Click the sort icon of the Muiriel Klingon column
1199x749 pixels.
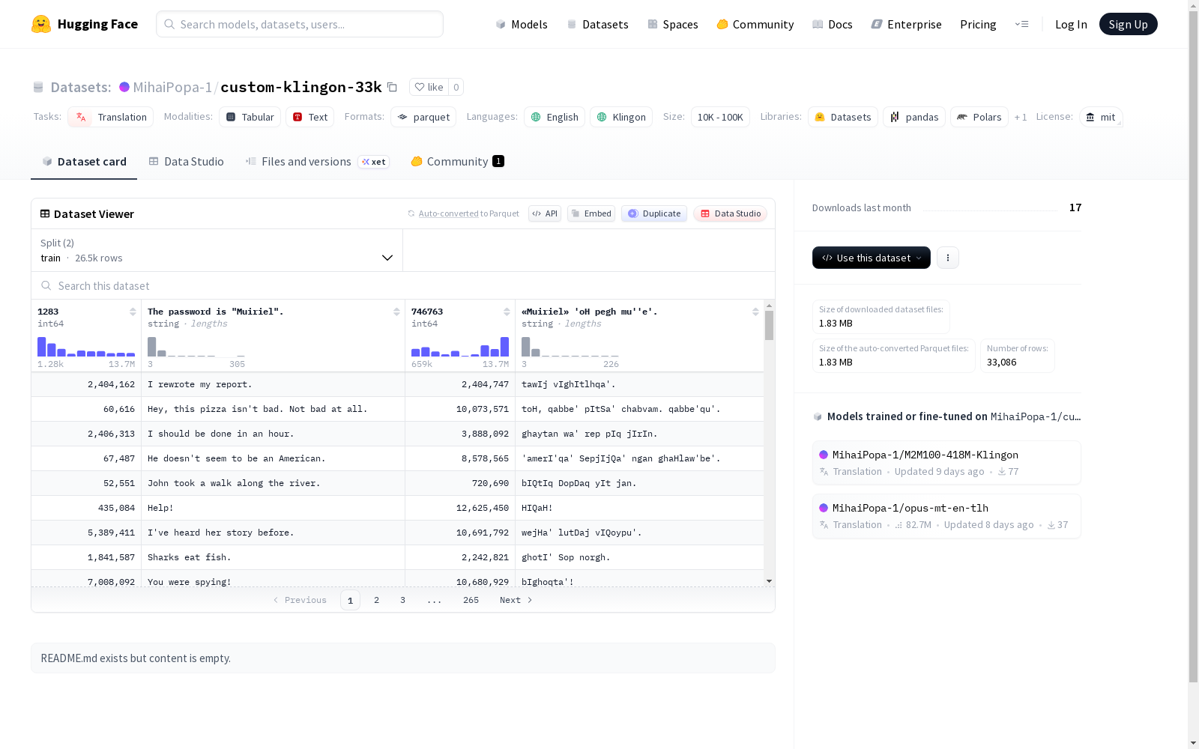[755, 312]
